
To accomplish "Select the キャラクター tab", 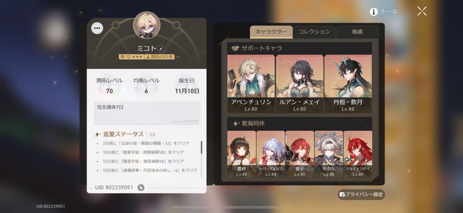I will tap(271, 32).
